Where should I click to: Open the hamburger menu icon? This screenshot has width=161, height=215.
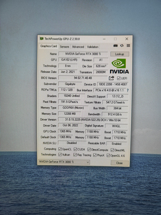click(128, 46)
